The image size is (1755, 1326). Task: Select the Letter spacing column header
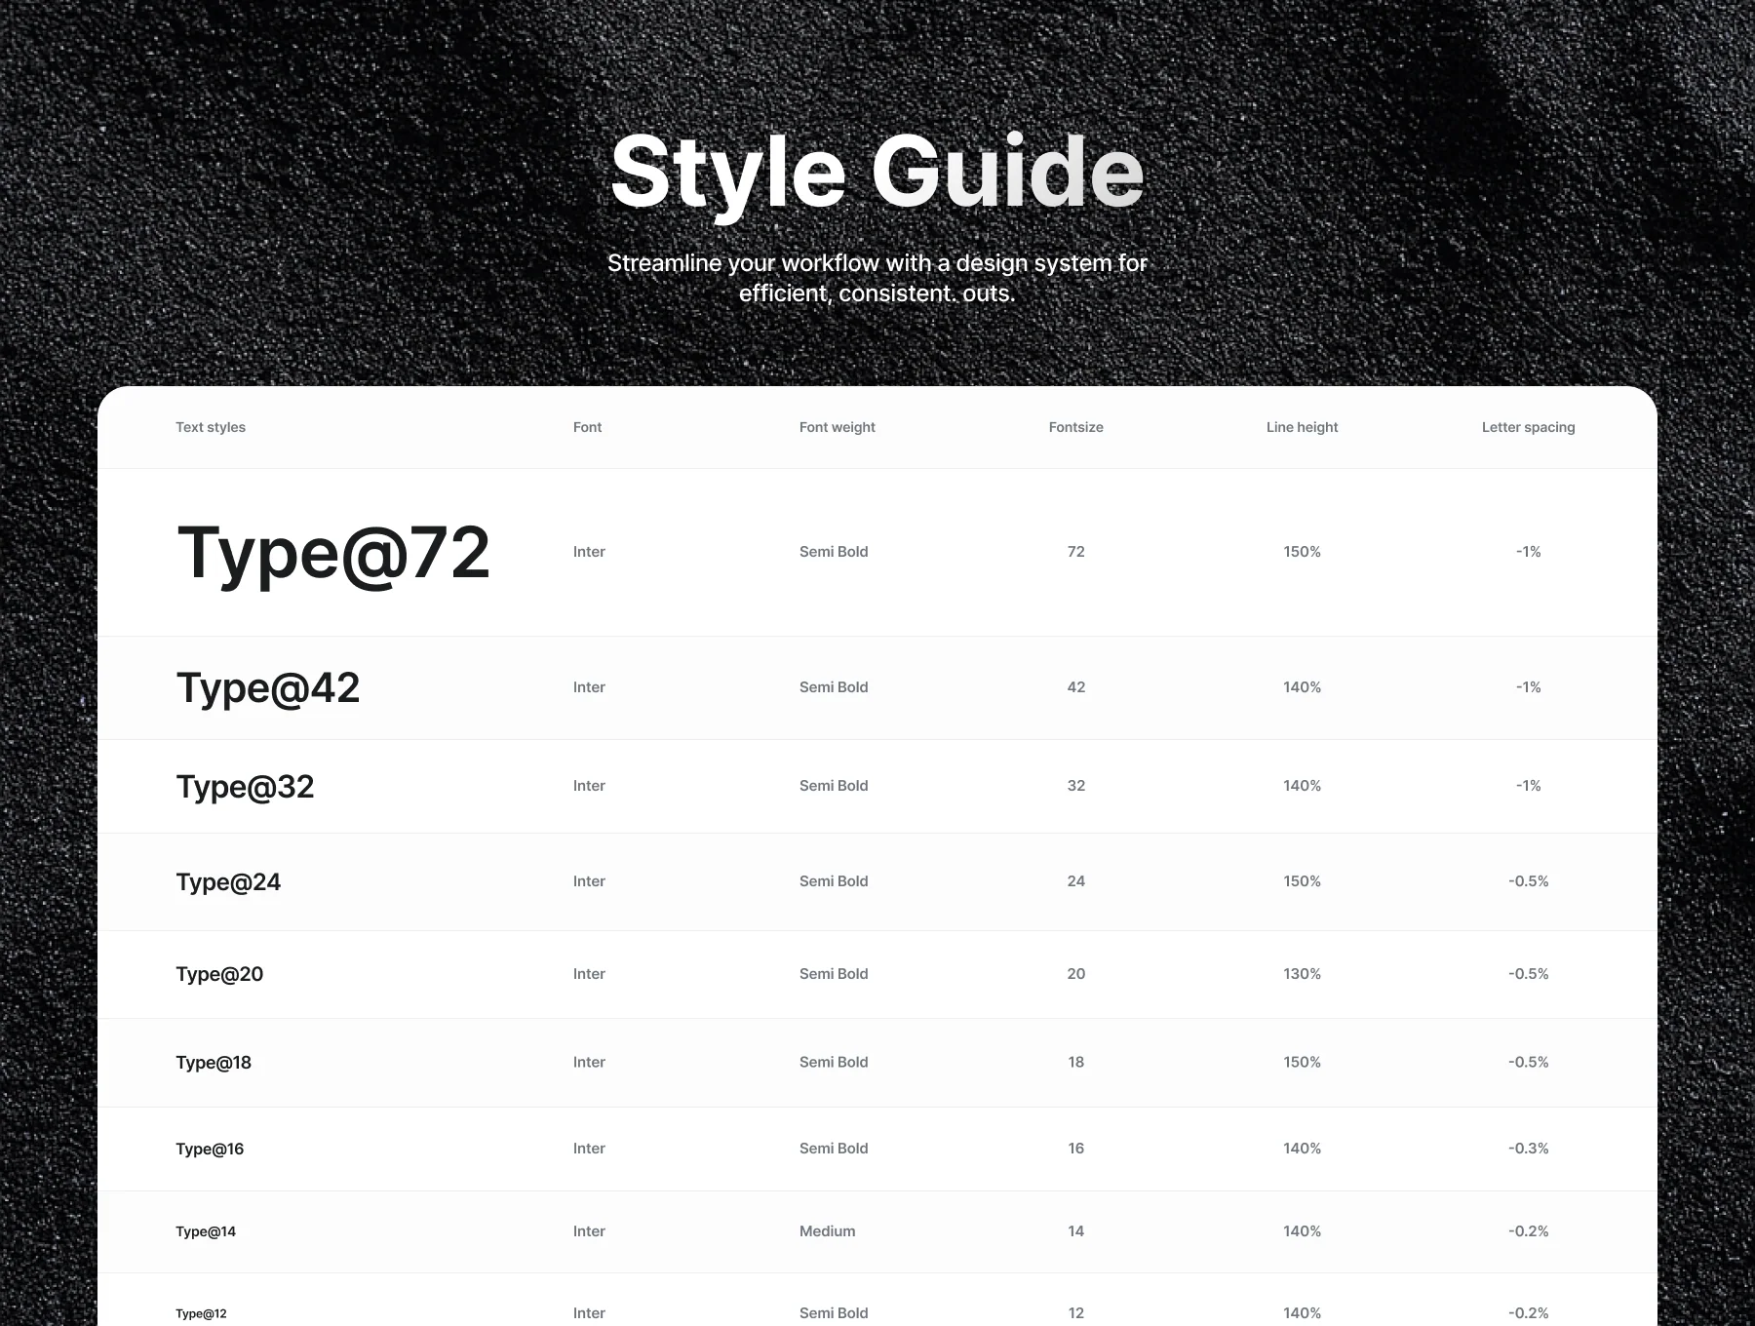click(x=1529, y=427)
